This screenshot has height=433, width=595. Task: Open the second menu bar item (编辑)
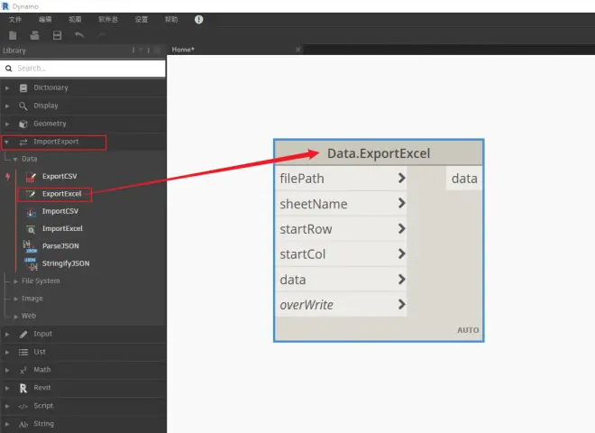[x=45, y=19]
